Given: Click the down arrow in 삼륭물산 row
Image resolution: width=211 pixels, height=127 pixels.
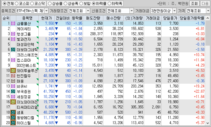Looking at the screenshot, I should tap(56, 24).
